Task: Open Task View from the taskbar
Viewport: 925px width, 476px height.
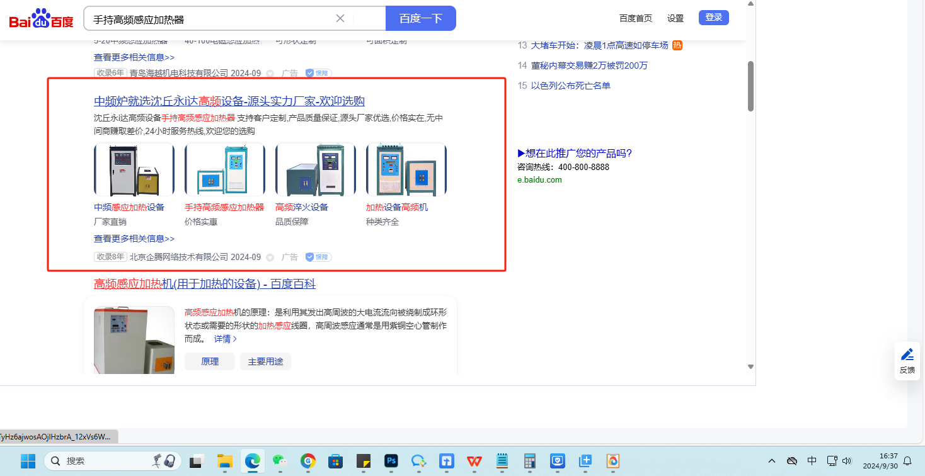Action: click(x=198, y=461)
